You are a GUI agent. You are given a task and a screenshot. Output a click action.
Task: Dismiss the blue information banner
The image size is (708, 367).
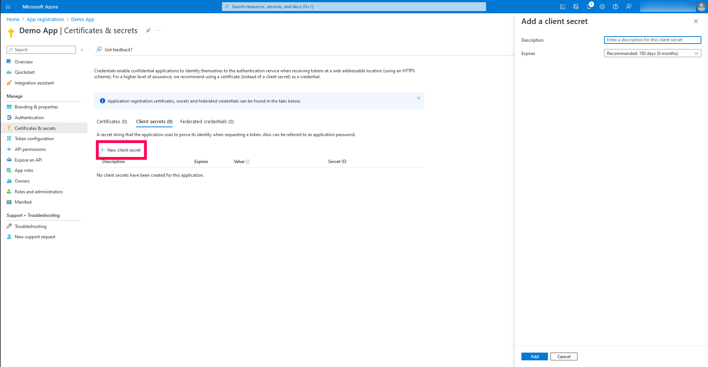tap(419, 98)
